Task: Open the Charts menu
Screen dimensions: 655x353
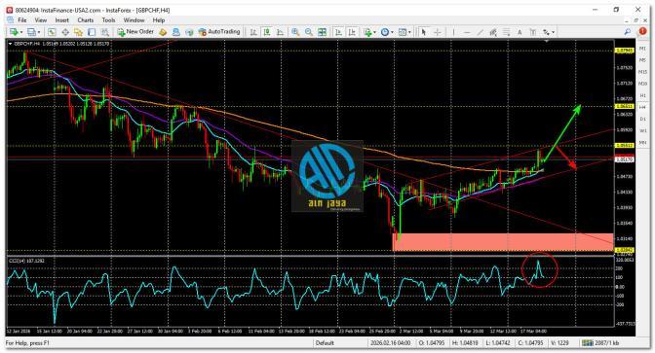Action: (x=85, y=20)
